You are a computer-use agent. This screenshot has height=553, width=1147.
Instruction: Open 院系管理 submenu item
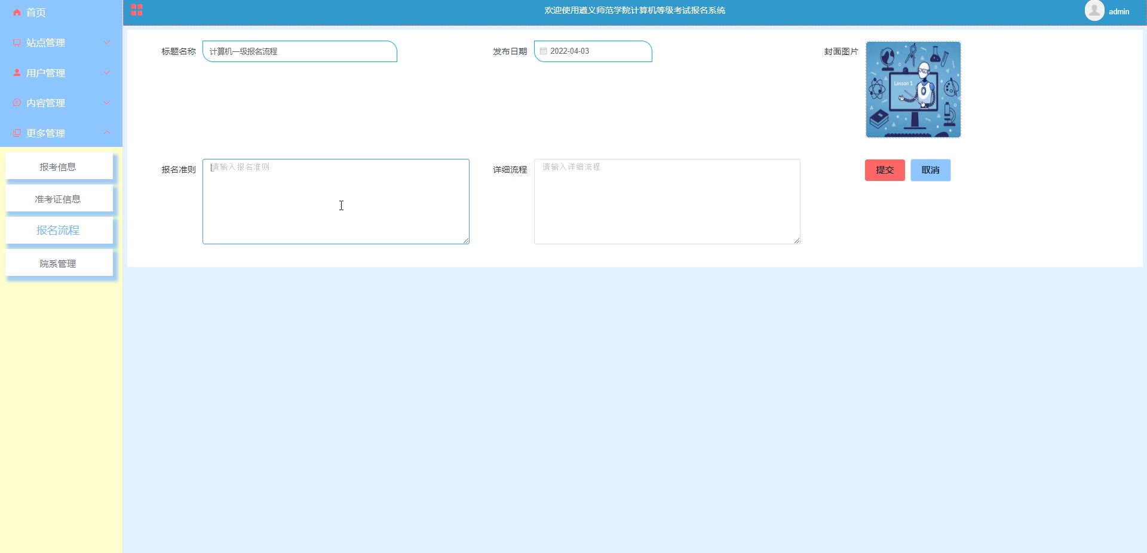pos(59,263)
